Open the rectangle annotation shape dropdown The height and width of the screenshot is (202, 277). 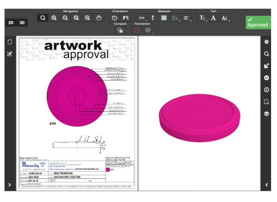pyautogui.click(x=137, y=31)
